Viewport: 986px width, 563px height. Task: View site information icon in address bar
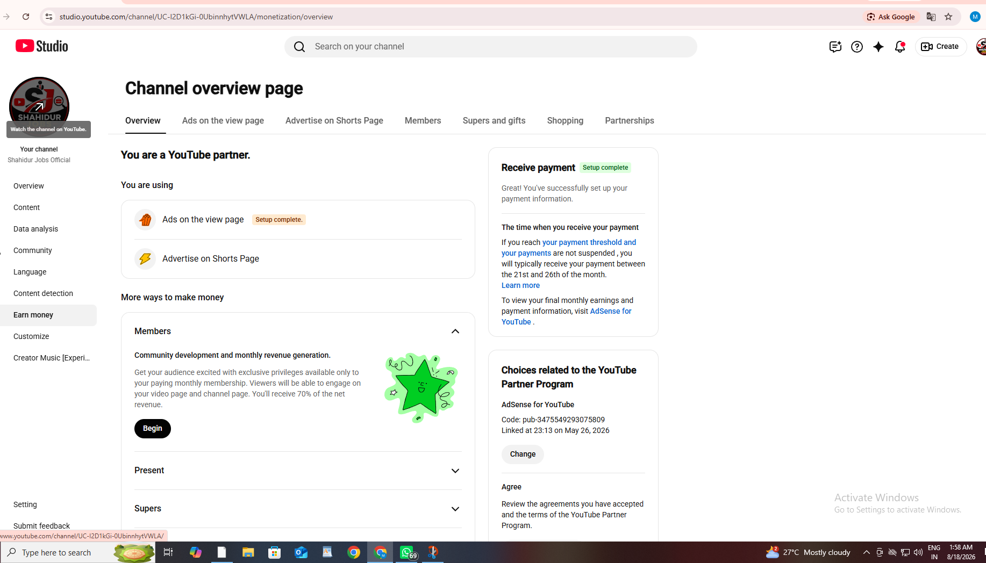[x=49, y=17]
